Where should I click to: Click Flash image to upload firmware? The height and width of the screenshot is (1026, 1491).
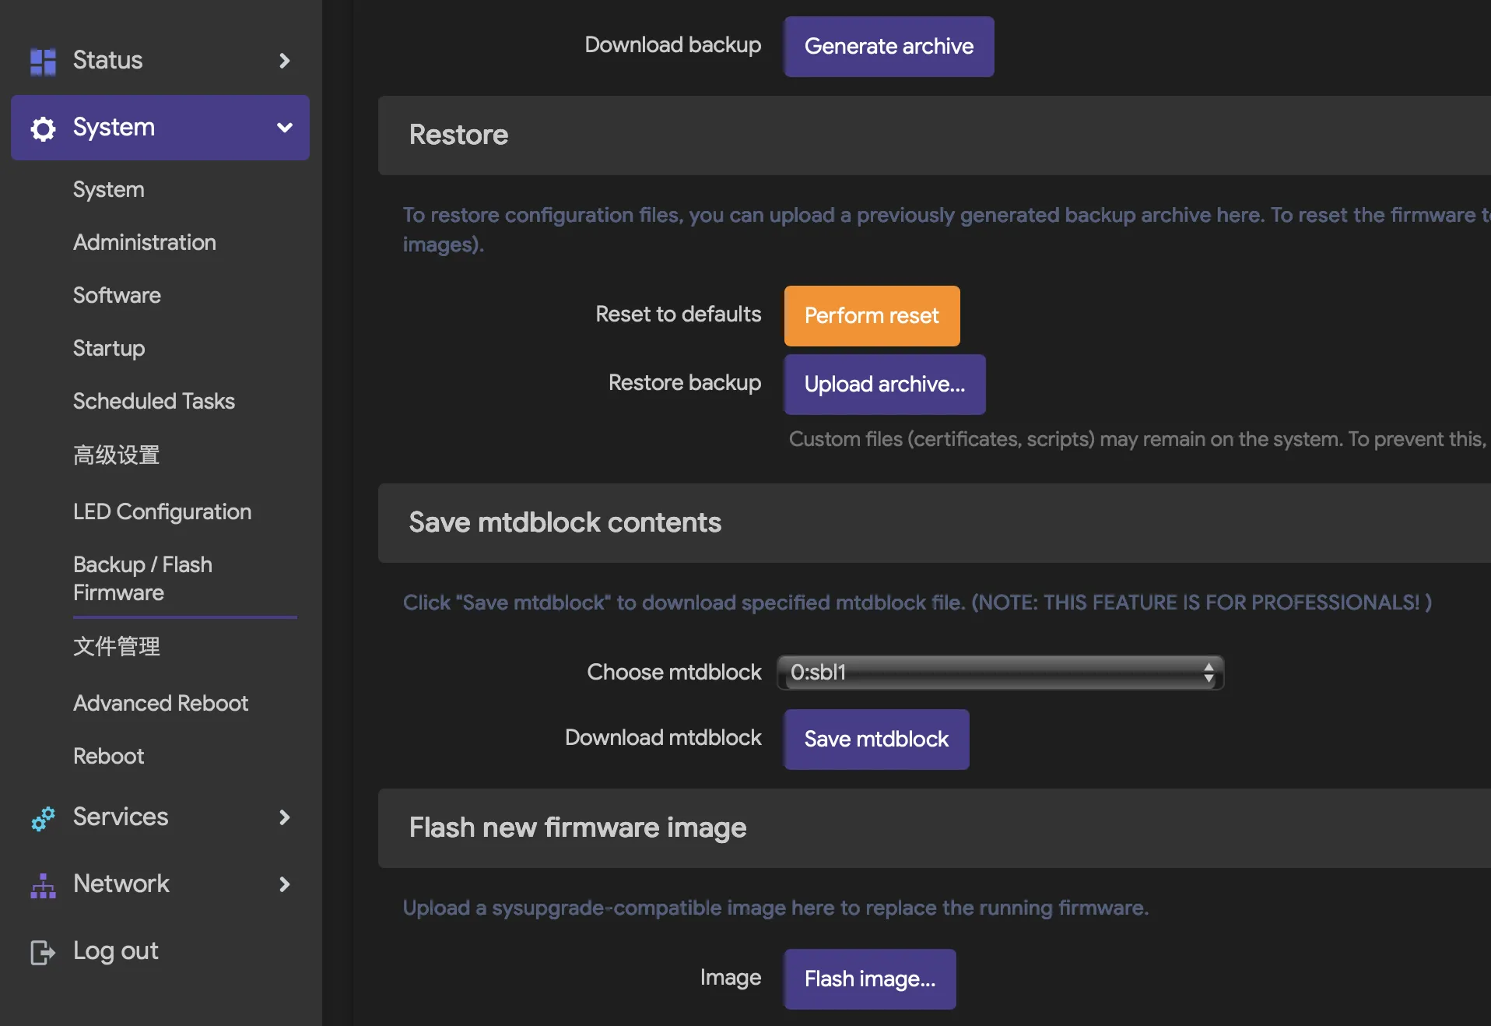[869, 979]
